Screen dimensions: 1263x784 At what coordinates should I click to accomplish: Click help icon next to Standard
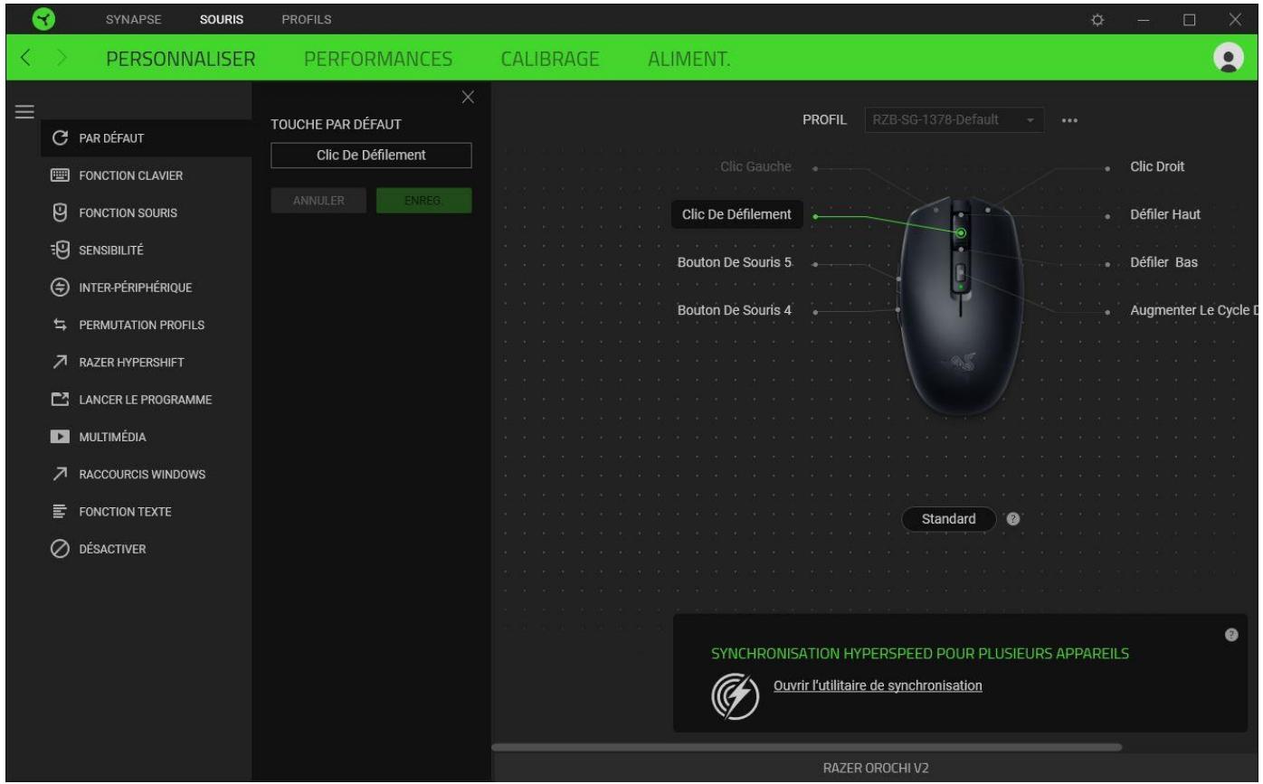pos(1013,520)
